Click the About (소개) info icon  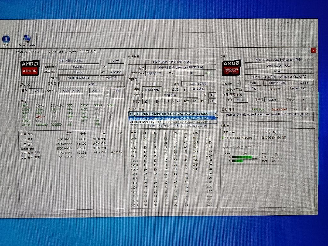point(6,39)
